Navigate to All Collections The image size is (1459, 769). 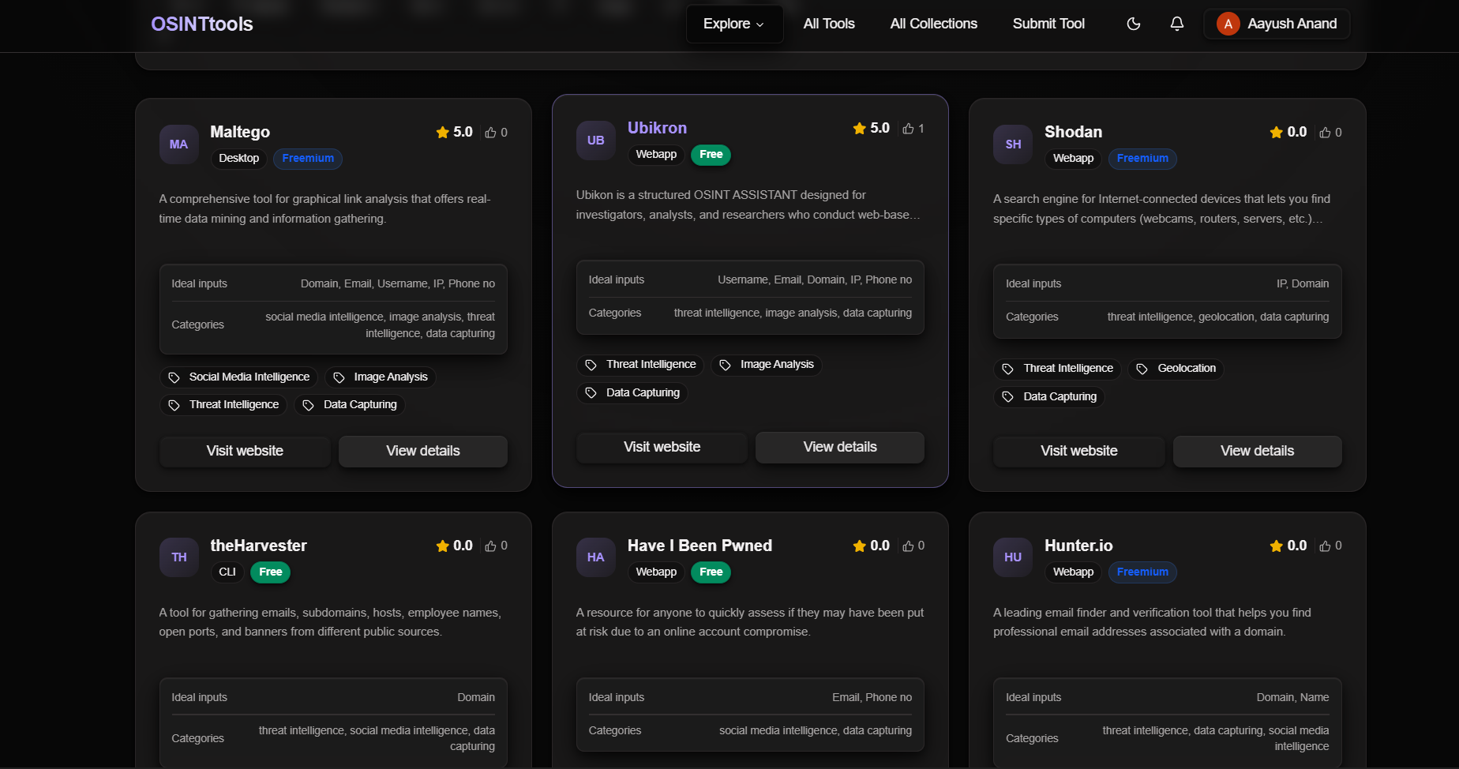[932, 24]
